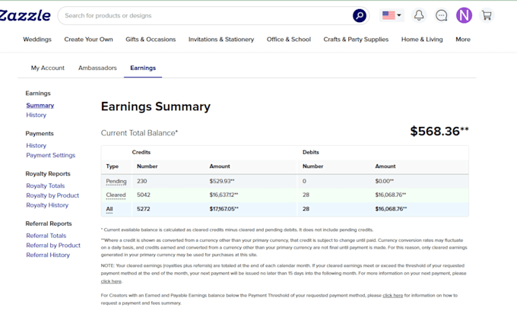Screen dimensions: 517x311
Task: Click the pending debits amount $0.00
Action: click(384, 181)
